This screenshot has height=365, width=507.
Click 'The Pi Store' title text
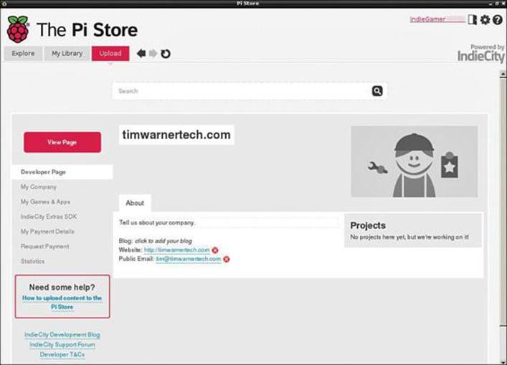tap(87, 30)
